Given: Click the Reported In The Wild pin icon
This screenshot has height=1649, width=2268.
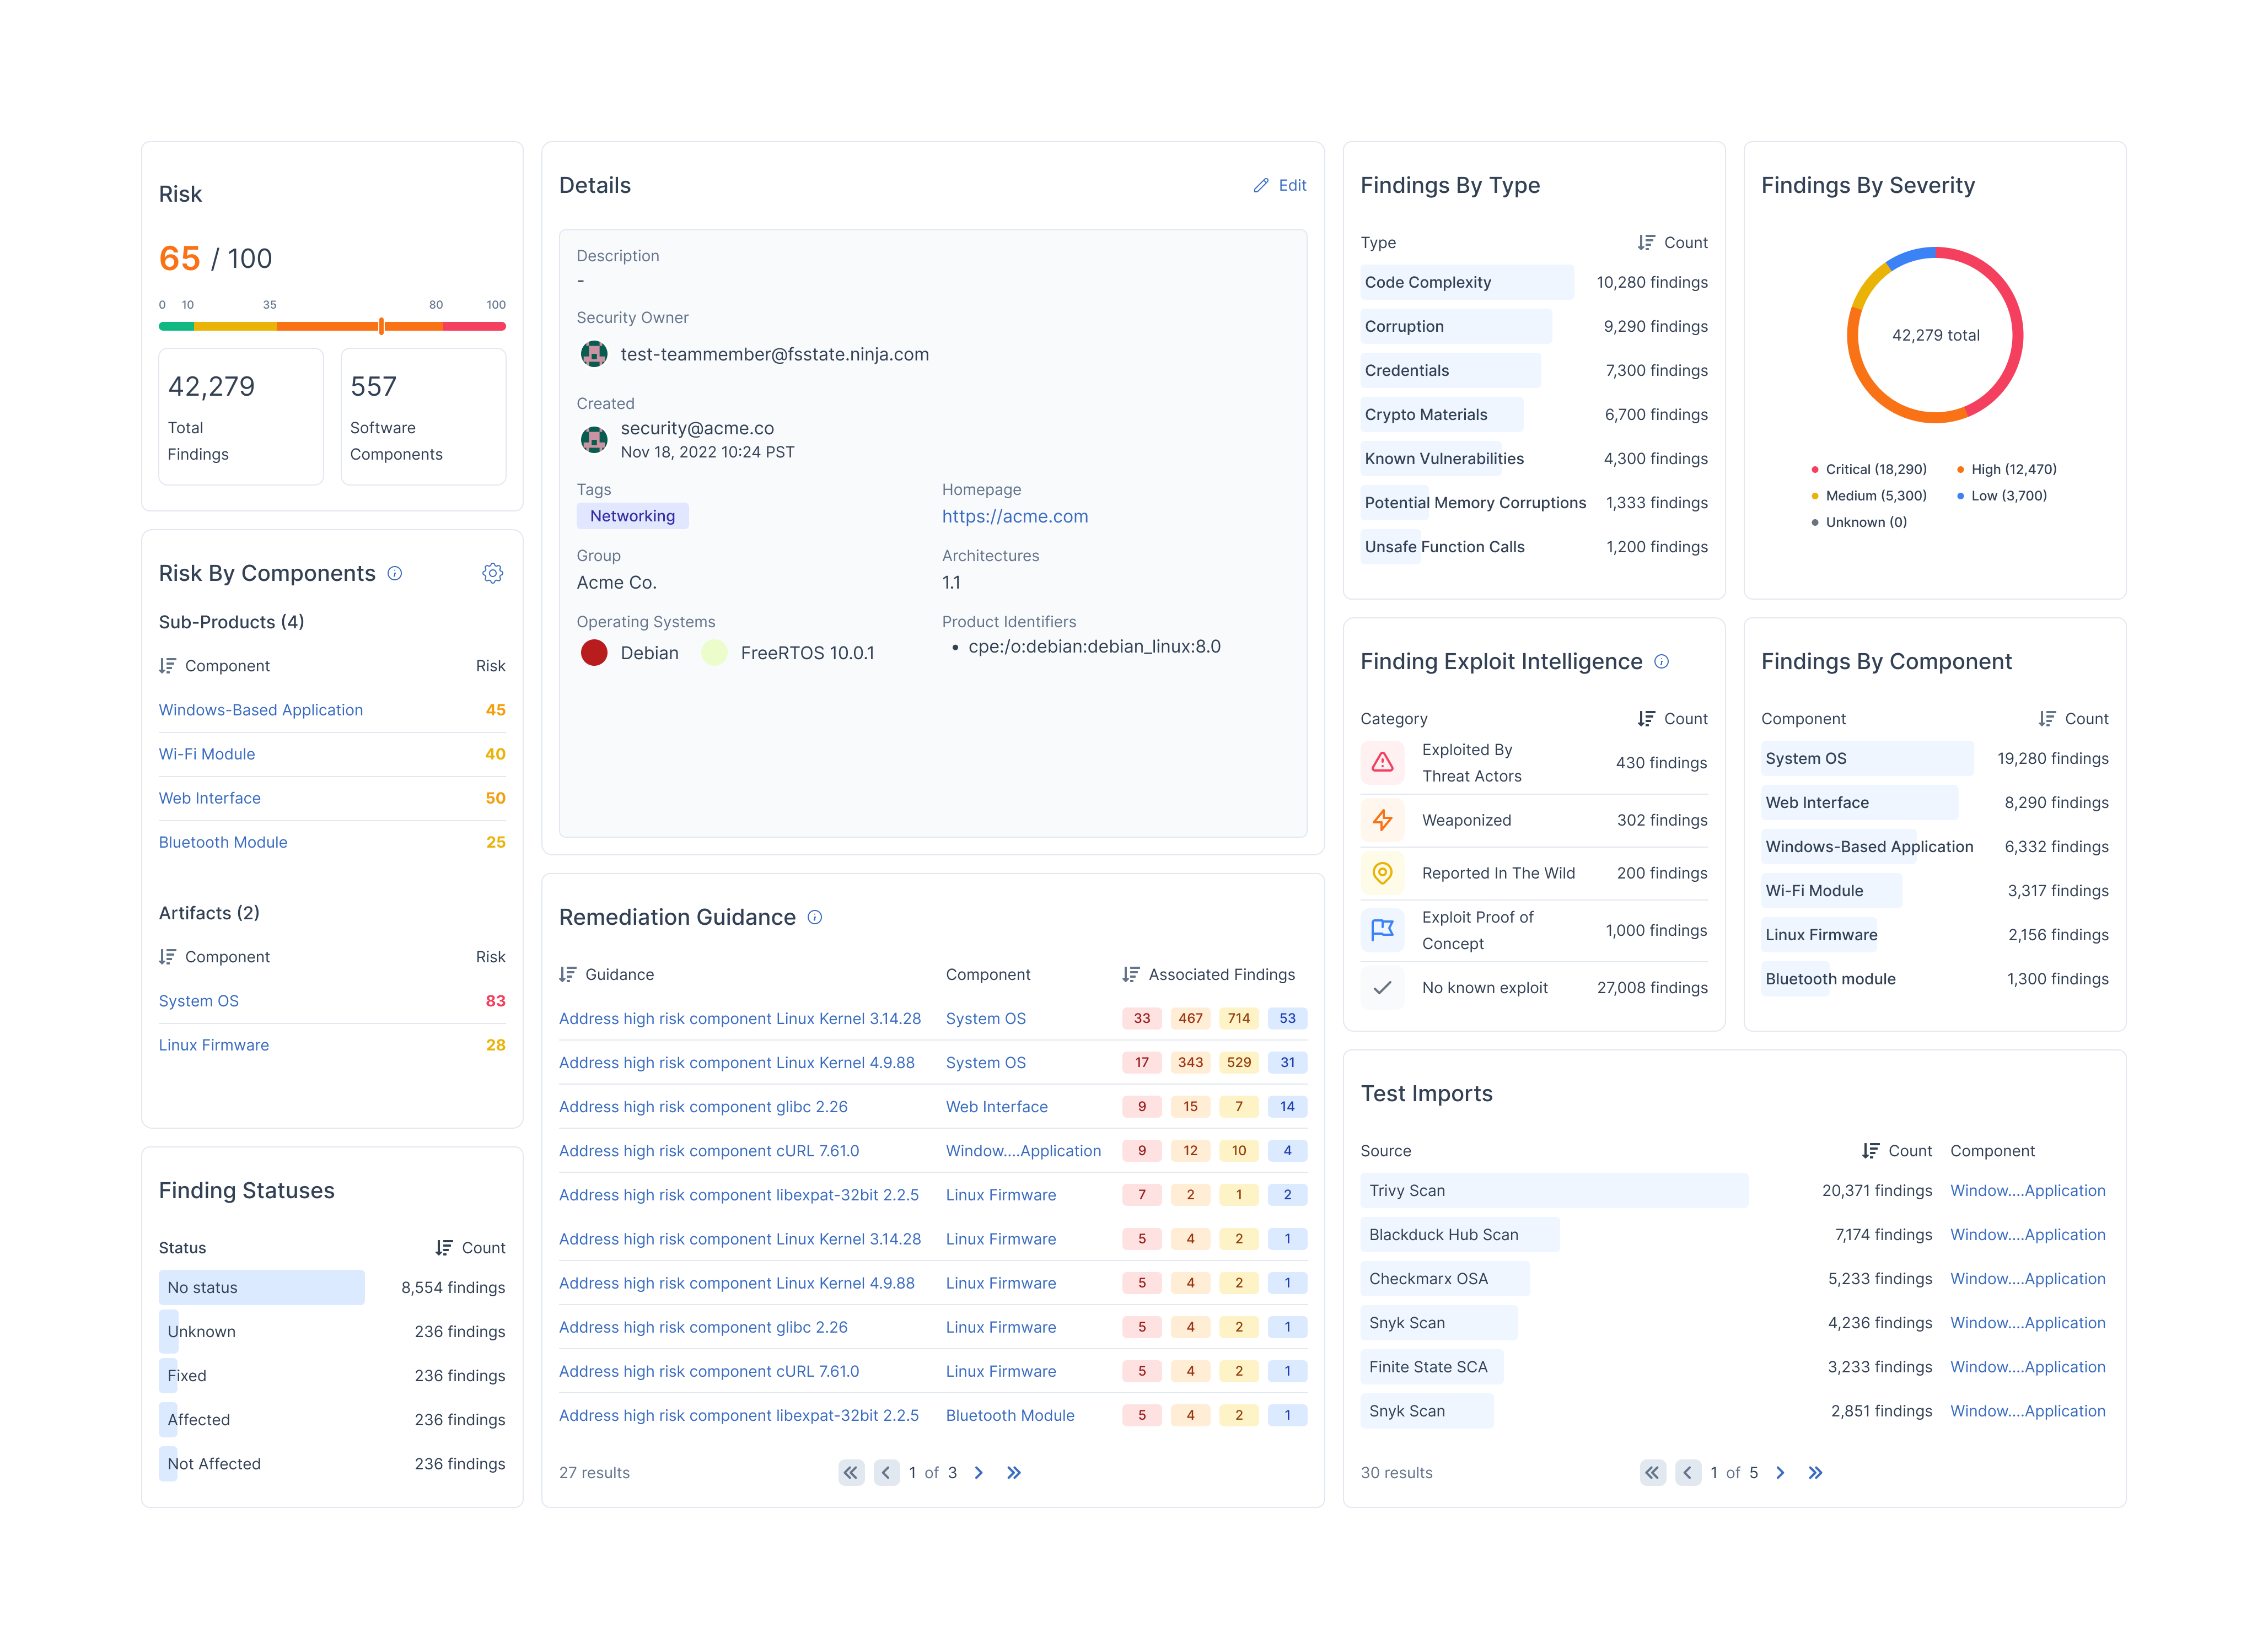Looking at the screenshot, I should click(1382, 873).
